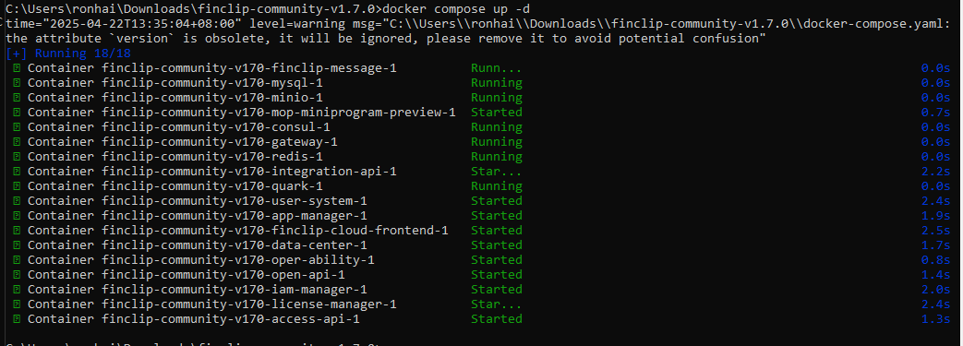The image size is (963, 346).
Task: Click the 0.7s time of mop-miniprogram-preview-1
Action: click(935, 113)
